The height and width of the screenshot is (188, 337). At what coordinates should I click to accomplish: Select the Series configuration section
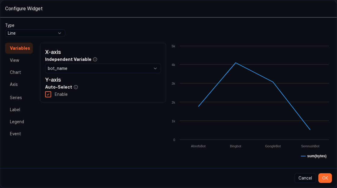16,98
